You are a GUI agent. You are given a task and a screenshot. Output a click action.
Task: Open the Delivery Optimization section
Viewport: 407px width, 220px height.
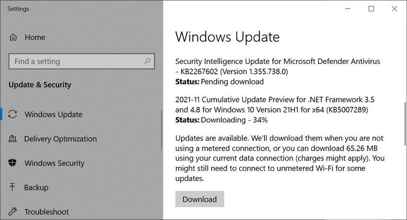click(60, 139)
